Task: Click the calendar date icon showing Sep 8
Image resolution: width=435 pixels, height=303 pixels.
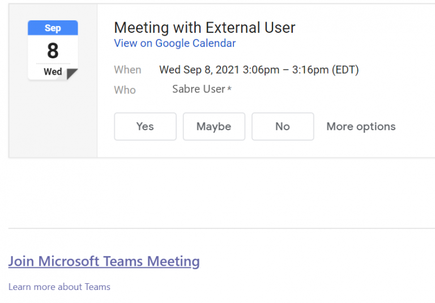Action: point(53,51)
